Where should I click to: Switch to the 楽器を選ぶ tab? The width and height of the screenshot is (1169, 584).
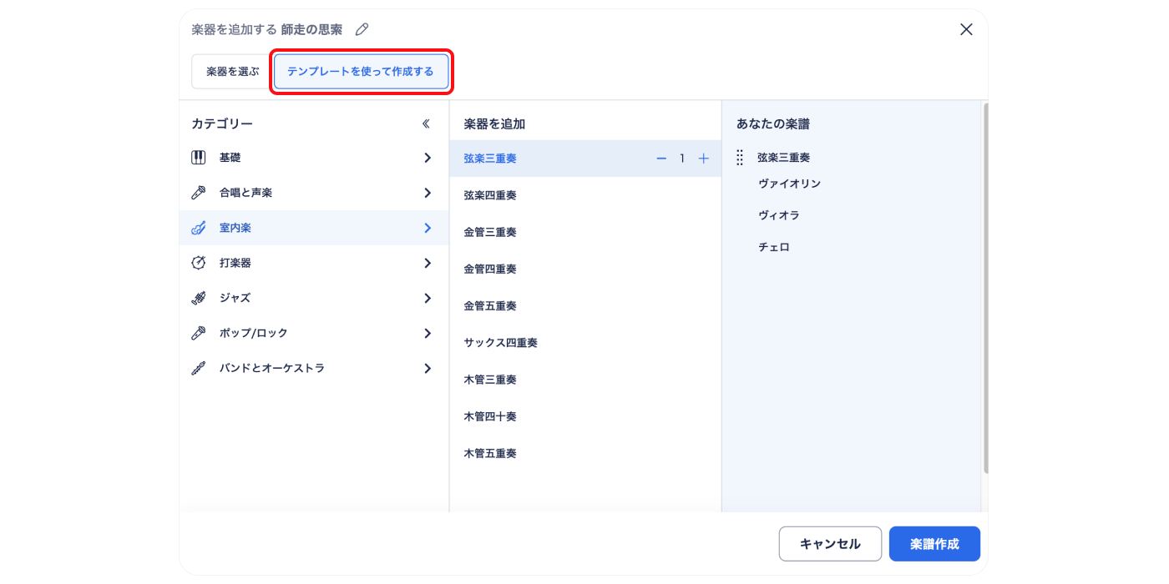[233, 72]
